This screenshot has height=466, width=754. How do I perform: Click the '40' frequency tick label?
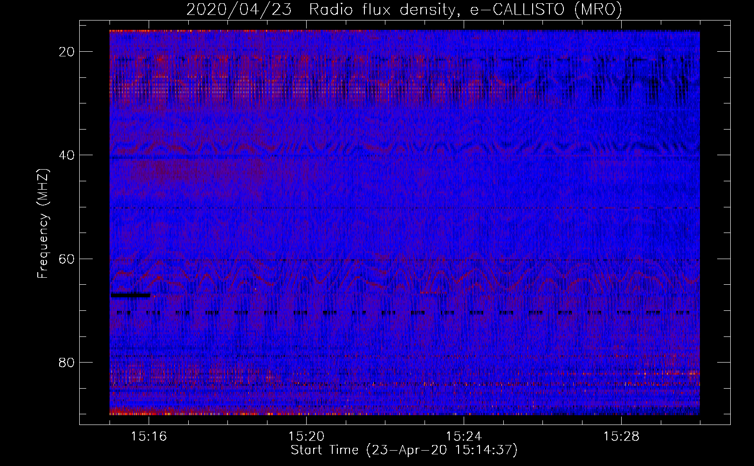[x=67, y=155]
